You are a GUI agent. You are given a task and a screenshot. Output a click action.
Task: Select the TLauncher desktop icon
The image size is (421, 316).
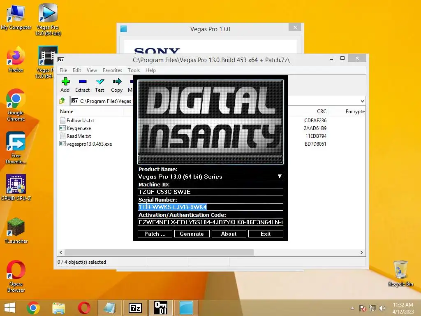pyautogui.click(x=16, y=230)
